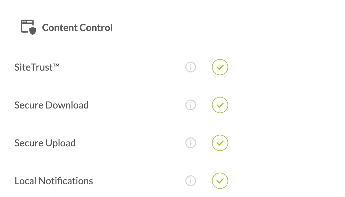
Task: Toggle the SiteTrust green checkmark
Action: (x=220, y=67)
